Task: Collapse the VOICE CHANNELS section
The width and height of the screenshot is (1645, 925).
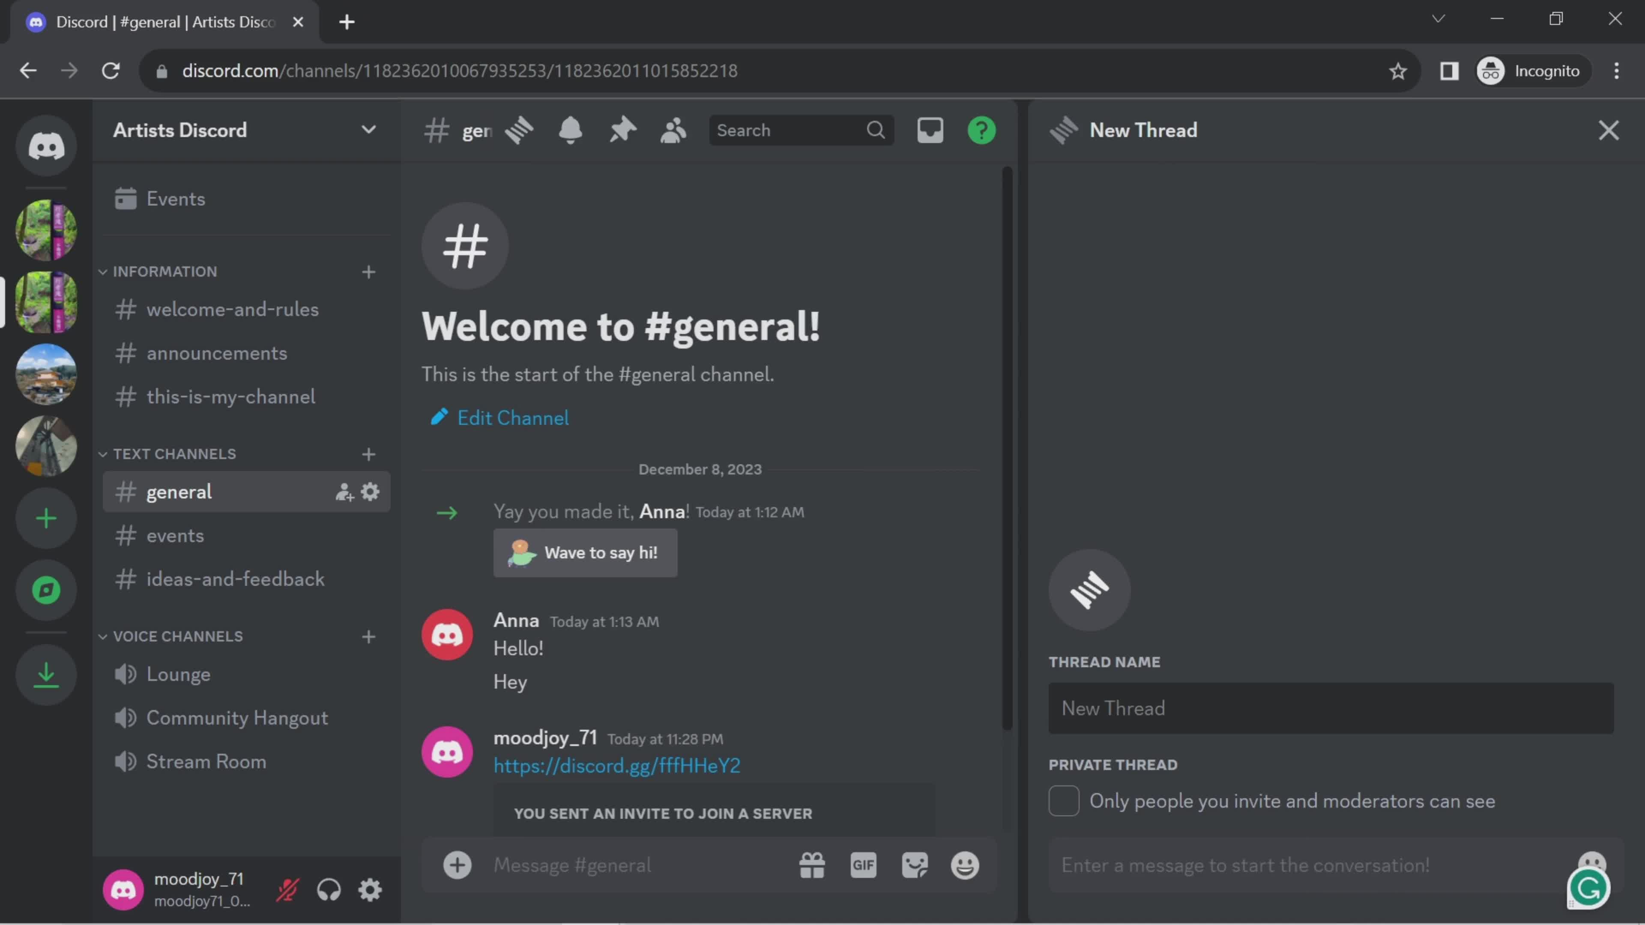Action: pos(103,637)
